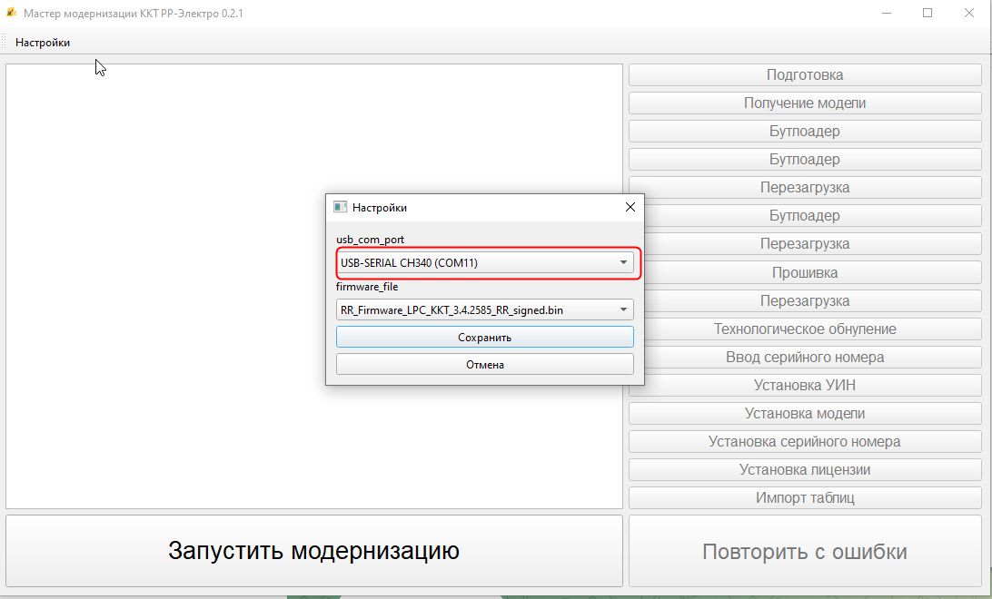The image size is (992, 599).
Task: Close the Настройки dialog window
Action: coord(630,207)
